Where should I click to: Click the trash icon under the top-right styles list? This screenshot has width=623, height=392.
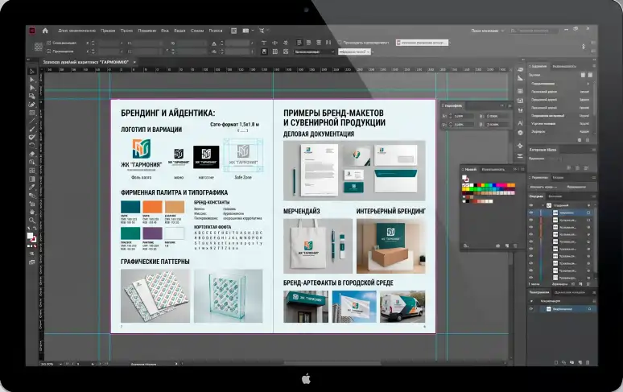pyautogui.click(x=588, y=140)
